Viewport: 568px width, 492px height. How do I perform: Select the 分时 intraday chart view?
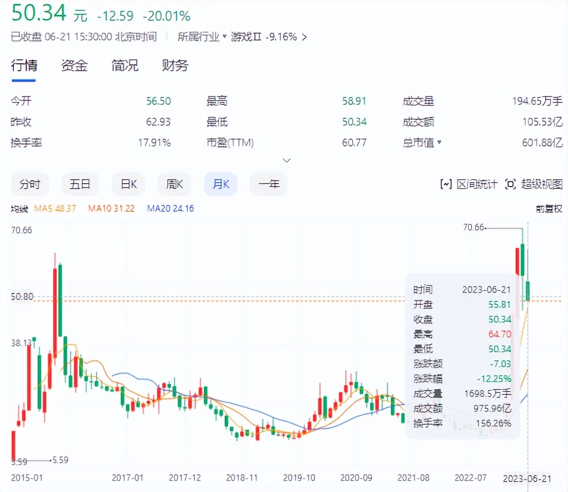(x=30, y=184)
